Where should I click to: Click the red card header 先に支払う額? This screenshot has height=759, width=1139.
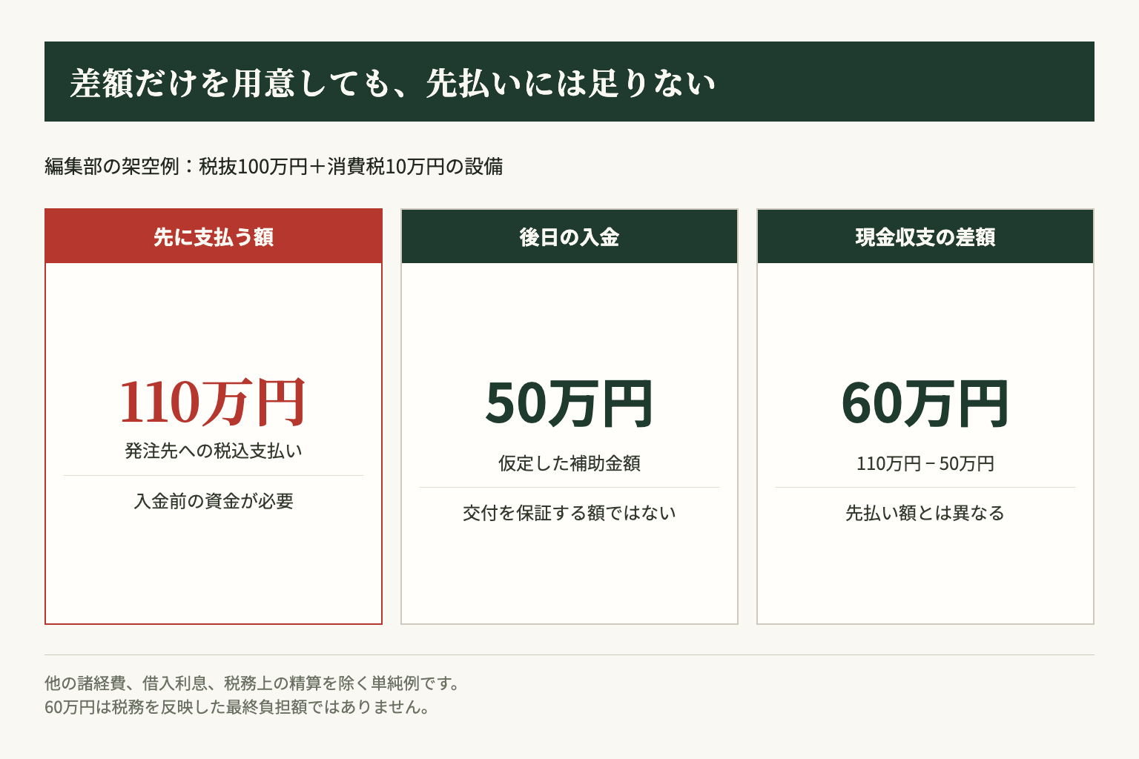pyautogui.click(x=214, y=236)
